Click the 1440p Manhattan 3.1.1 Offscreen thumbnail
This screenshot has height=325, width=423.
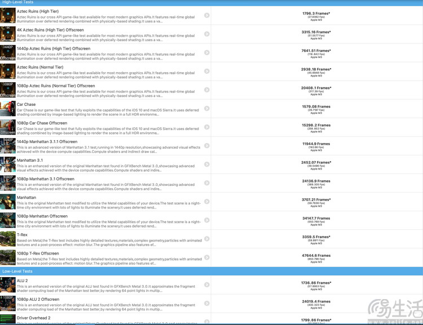(8, 145)
